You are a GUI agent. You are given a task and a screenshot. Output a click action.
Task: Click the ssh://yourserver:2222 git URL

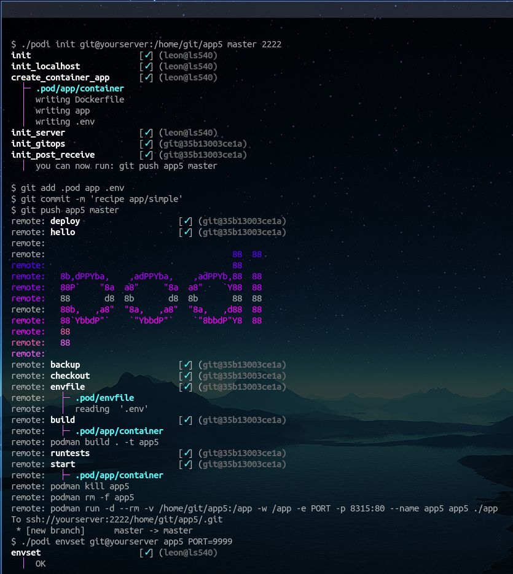click(x=123, y=519)
